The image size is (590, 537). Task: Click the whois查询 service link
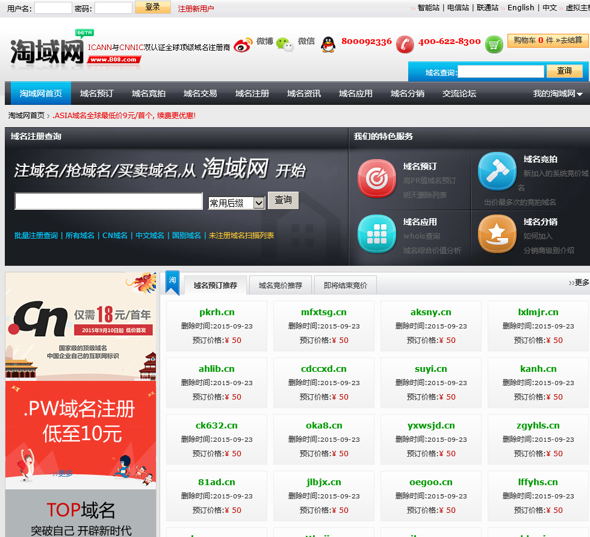[421, 236]
